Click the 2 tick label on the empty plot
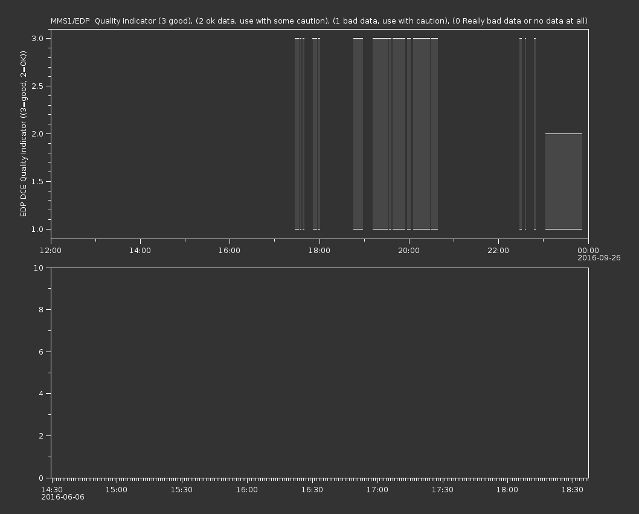 pos(41,435)
